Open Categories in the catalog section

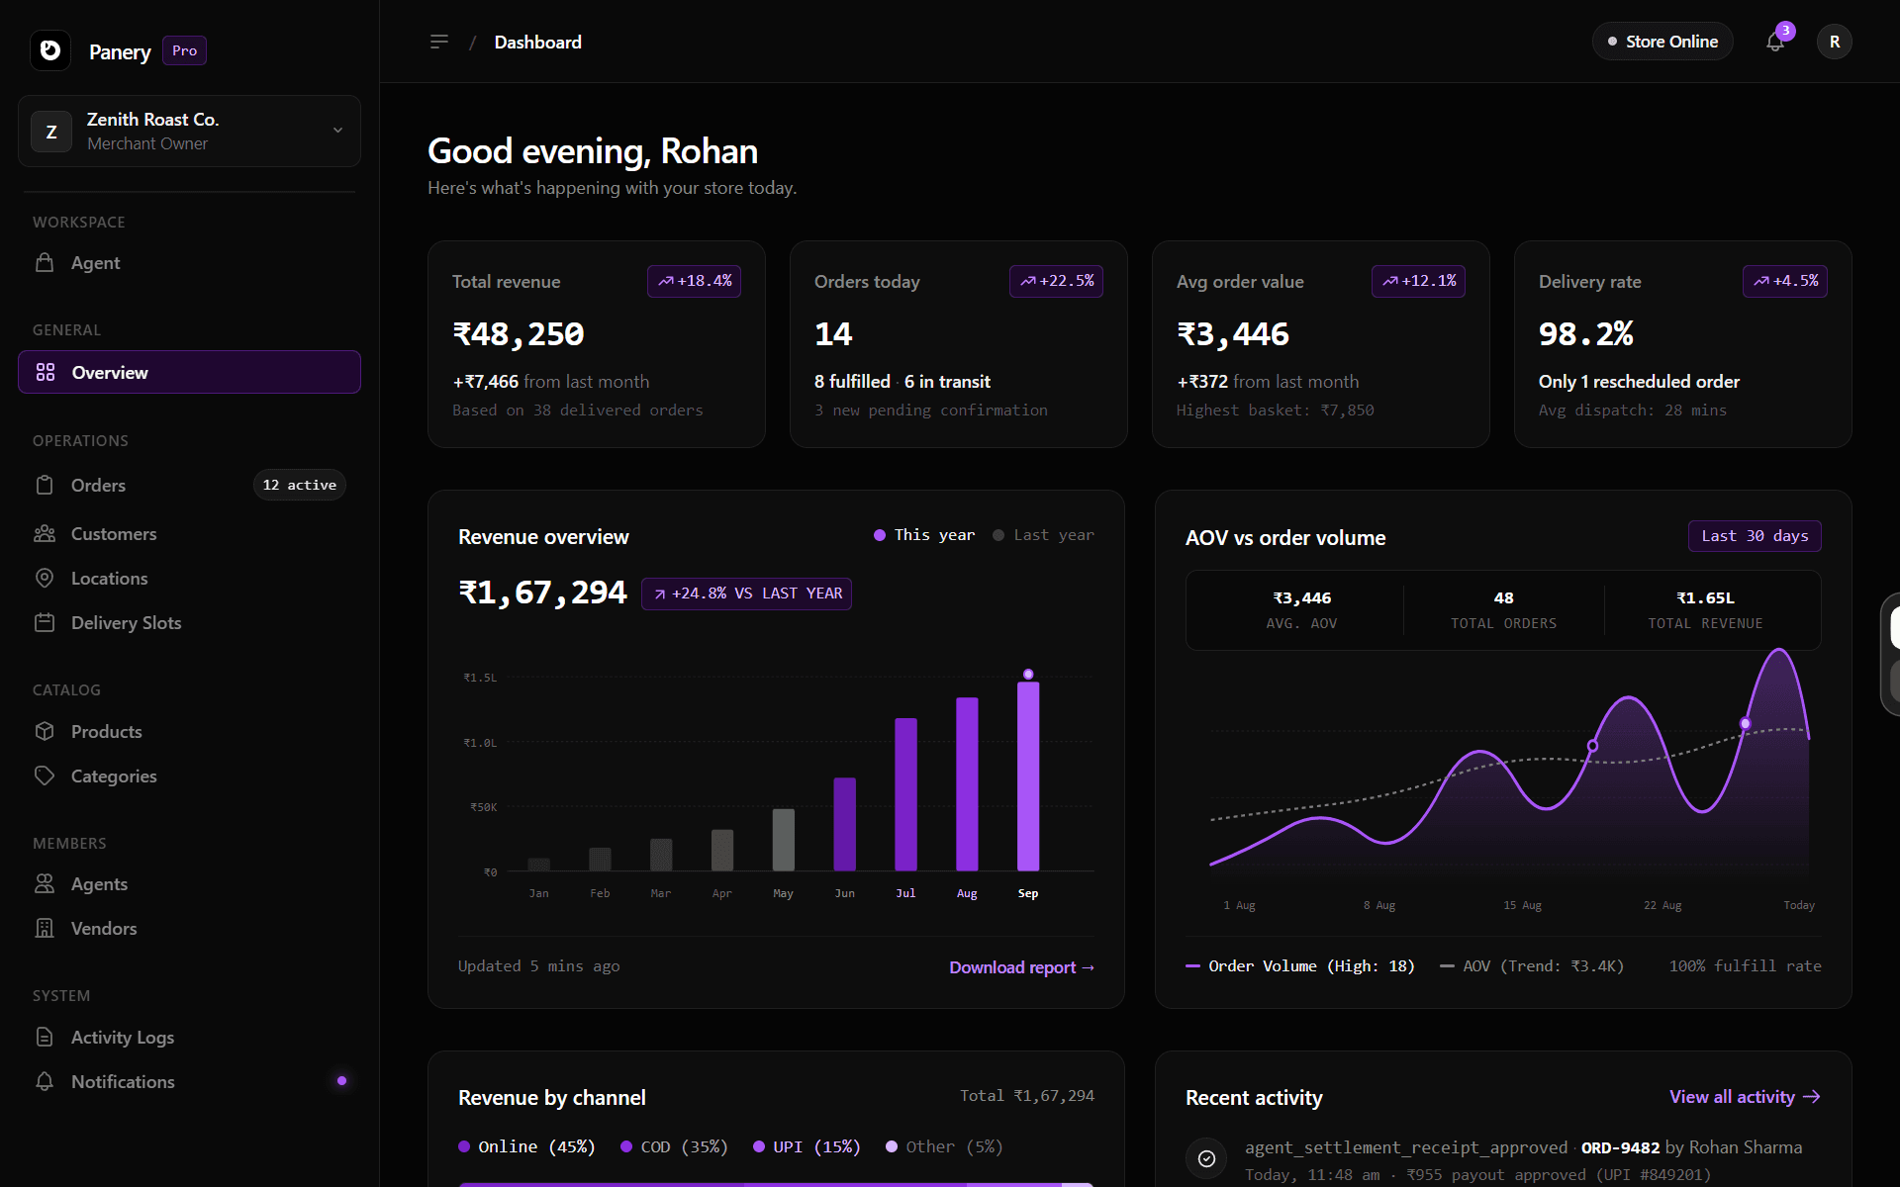pyautogui.click(x=189, y=776)
